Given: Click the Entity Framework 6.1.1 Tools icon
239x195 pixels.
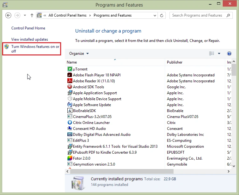Looking at the screenshot, I should [x=70, y=146].
